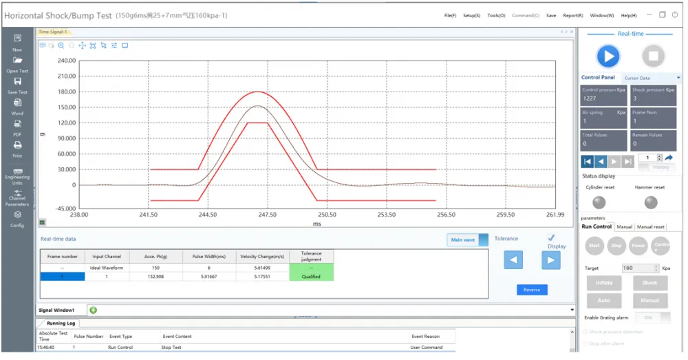Export to PDF using sidebar icon

(x=17, y=124)
